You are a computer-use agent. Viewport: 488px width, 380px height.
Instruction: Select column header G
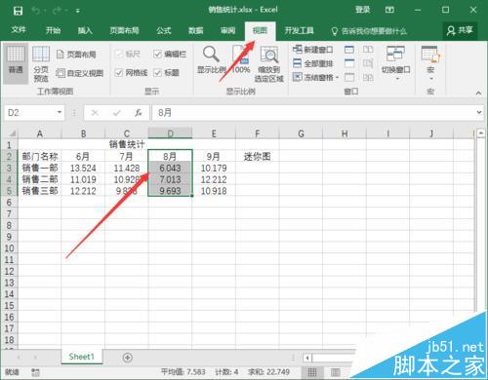coord(301,133)
